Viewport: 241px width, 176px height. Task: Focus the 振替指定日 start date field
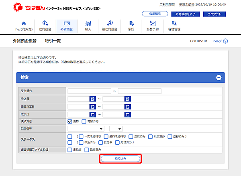[x=79, y=107]
